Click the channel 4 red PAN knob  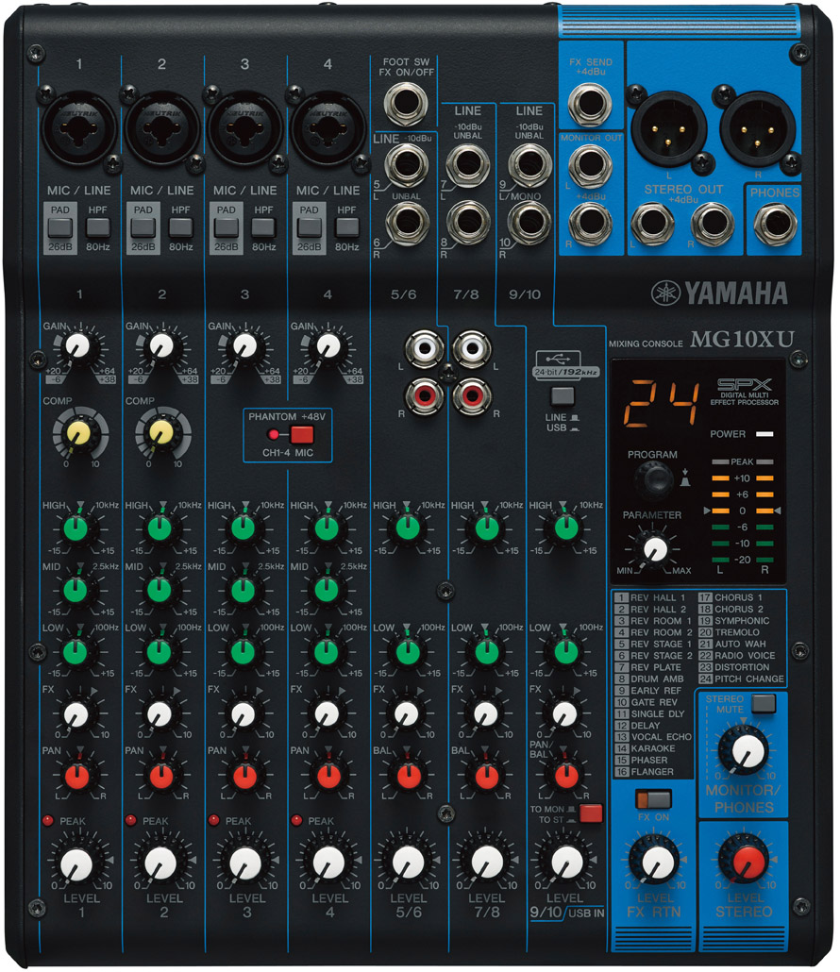(x=327, y=775)
